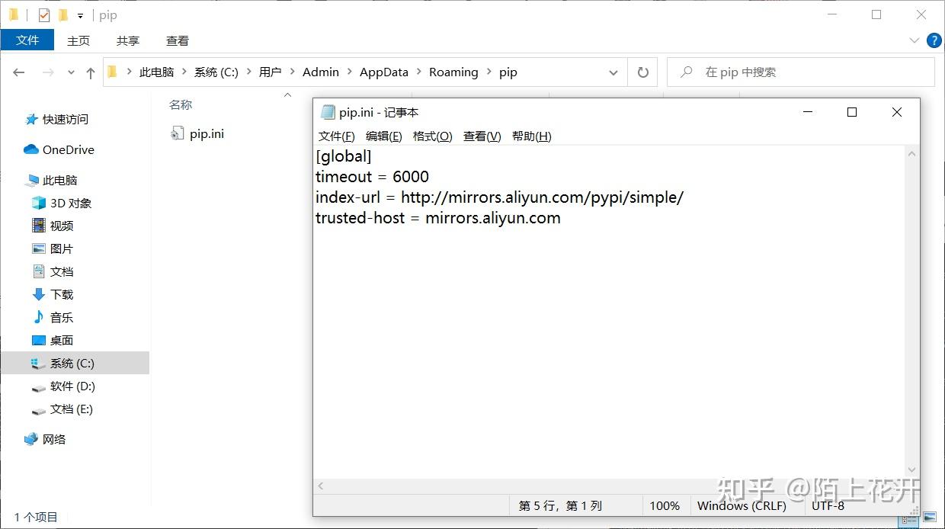The width and height of the screenshot is (945, 529).
Task: Open the blue Help question mark icon
Action: tap(934, 40)
